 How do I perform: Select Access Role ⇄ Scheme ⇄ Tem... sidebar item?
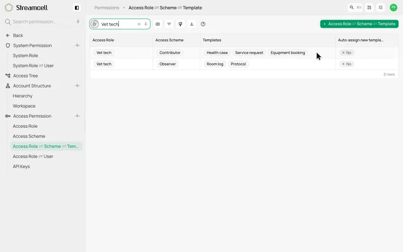[x=46, y=146]
